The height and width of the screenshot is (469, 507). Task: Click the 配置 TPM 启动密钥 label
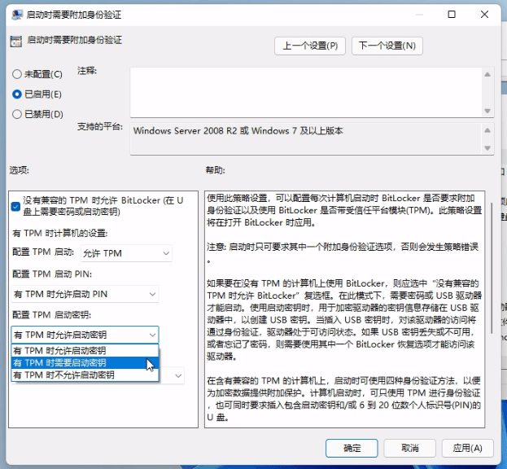[52, 315]
